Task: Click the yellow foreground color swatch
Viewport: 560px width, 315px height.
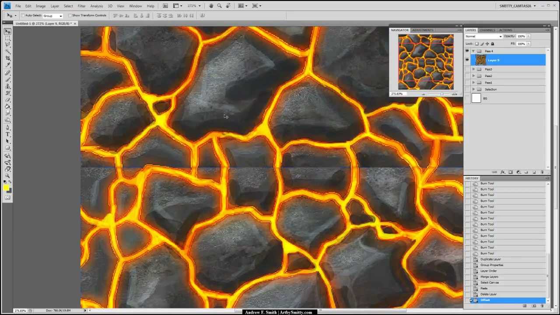Action: 6,187
